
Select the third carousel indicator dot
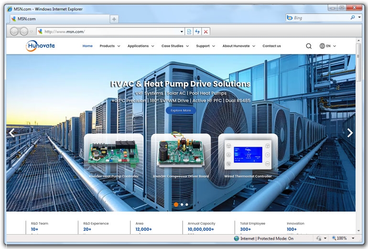(187, 204)
